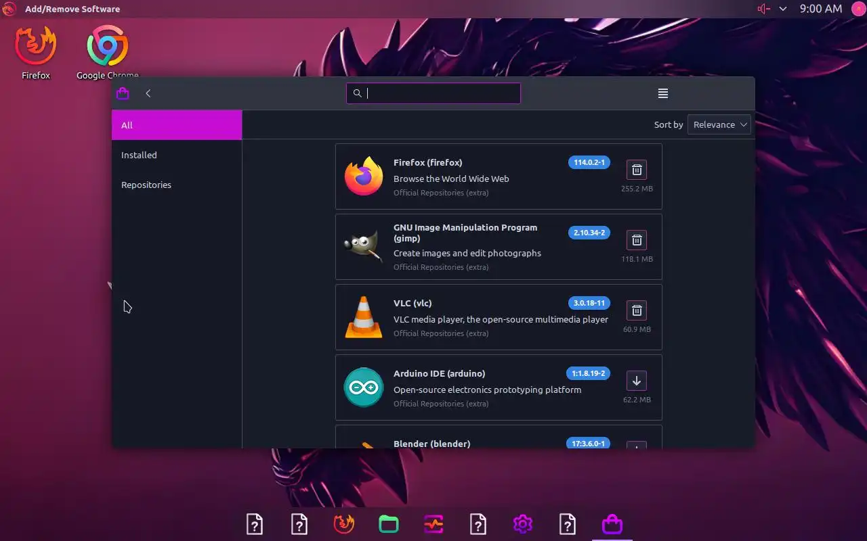Open the purple settings gear in the dock
Viewport: 867px width, 541px height.
(522, 524)
